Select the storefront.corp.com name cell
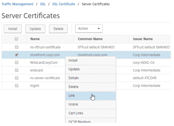The width and height of the screenshot is (174, 126). pos(45,55)
